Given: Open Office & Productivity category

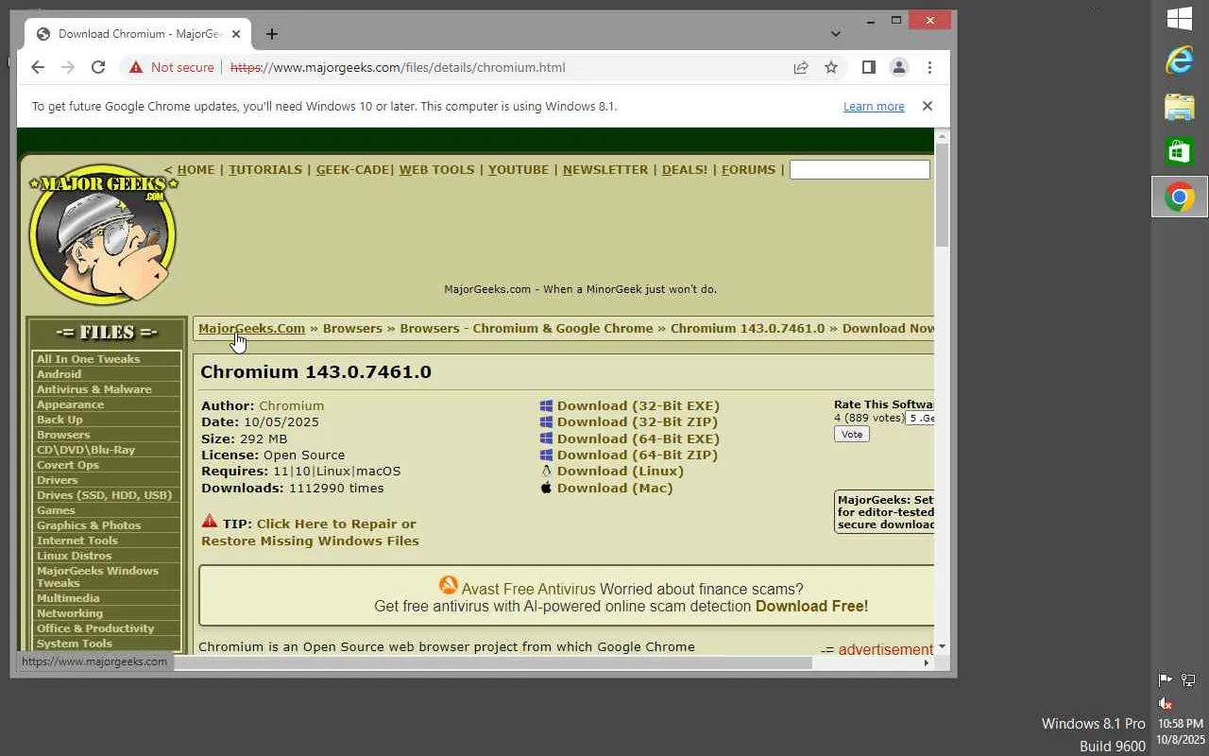Looking at the screenshot, I should click(x=94, y=628).
